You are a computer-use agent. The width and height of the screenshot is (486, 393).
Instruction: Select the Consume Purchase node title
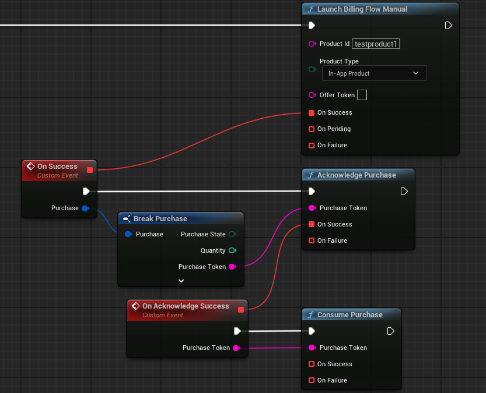349,315
